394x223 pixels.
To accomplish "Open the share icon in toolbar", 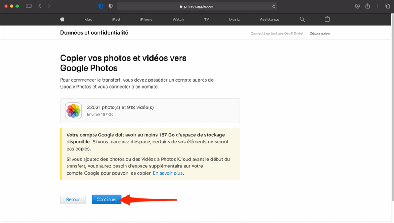I will click(x=367, y=6).
